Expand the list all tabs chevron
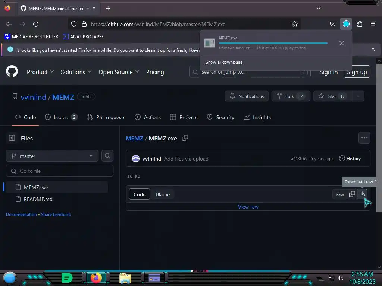382x286 pixels. pos(319,8)
